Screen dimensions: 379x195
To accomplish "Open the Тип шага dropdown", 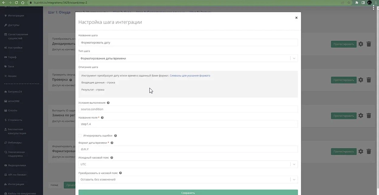I will (x=188, y=58).
